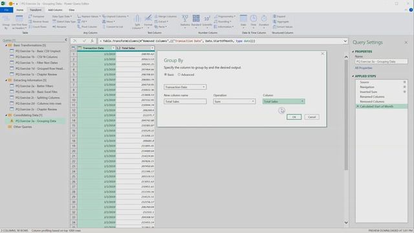The image size is (414, 233).
Task: Click Count Rows in the ribbon
Action: point(38,27)
